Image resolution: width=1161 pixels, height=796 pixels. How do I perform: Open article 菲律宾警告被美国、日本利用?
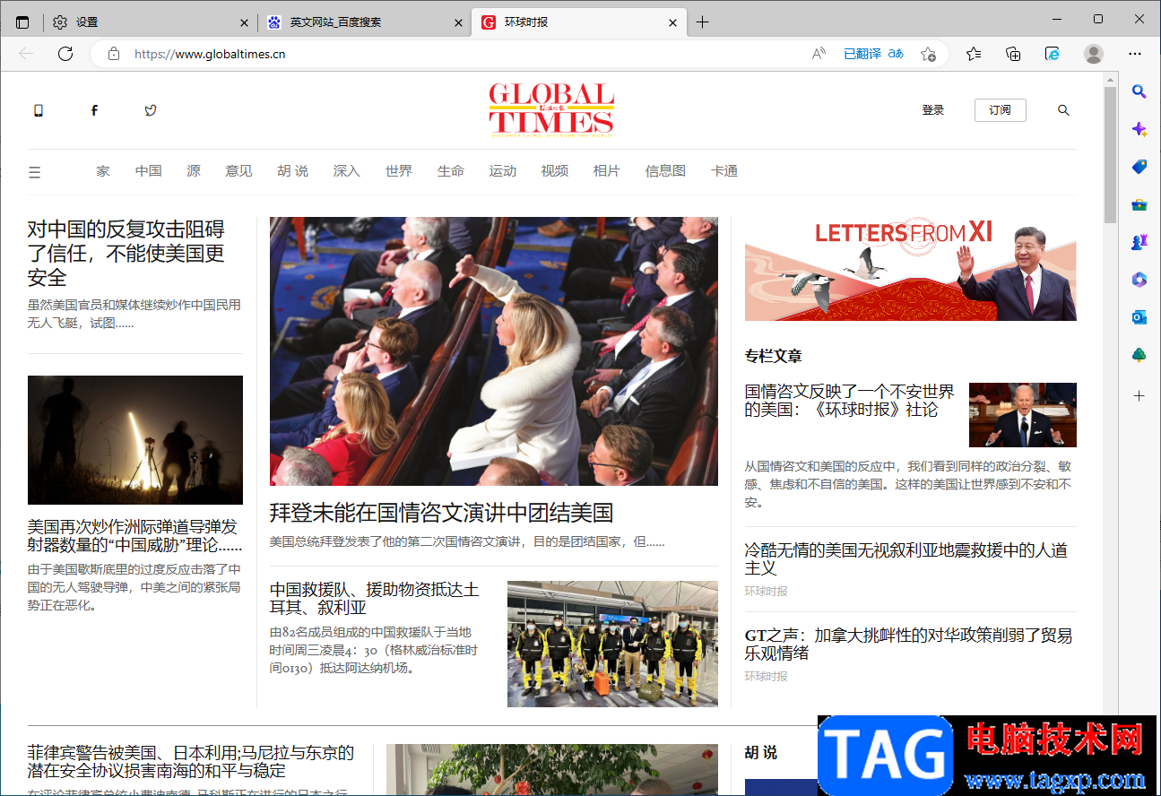point(191,761)
